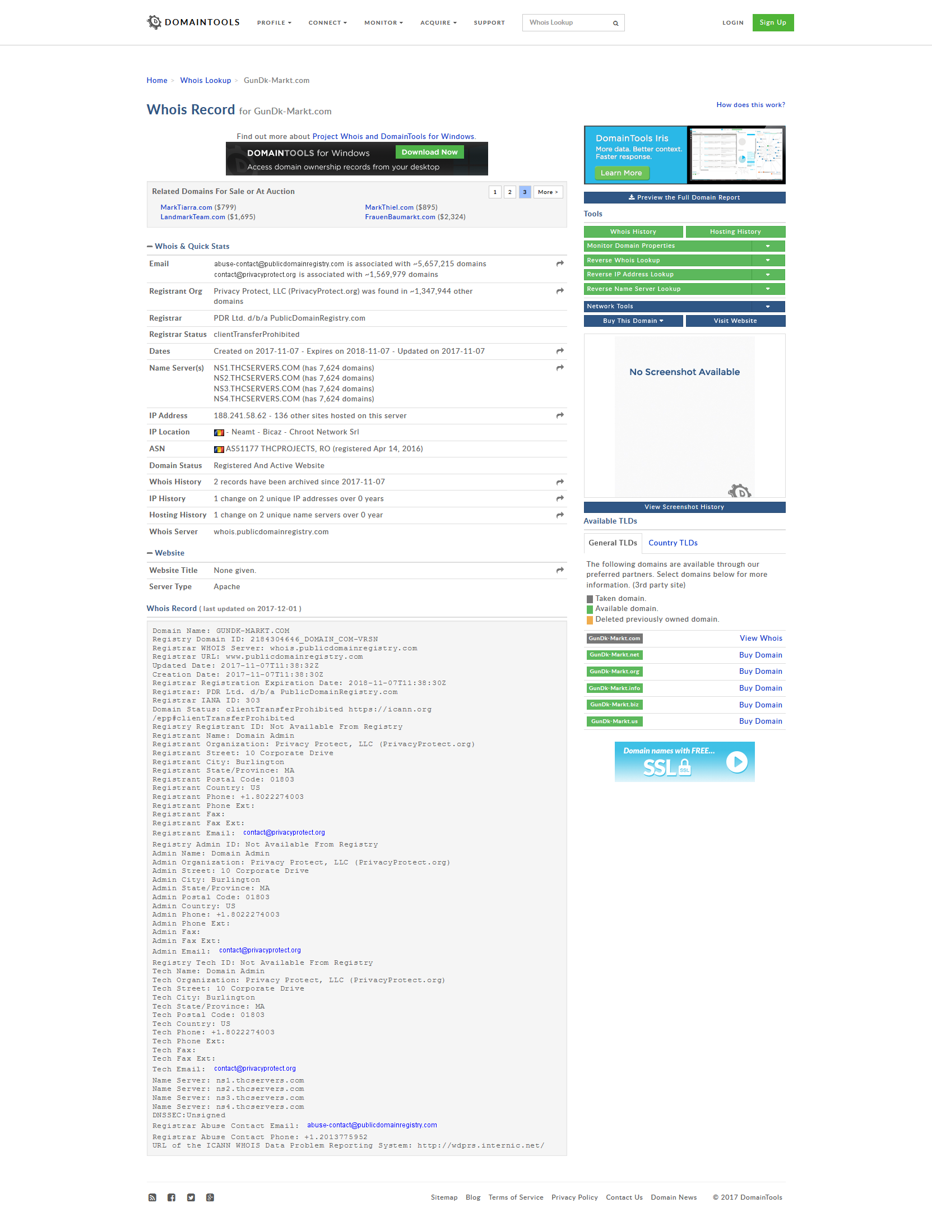The image size is (932, 1212).
Task: Select the General TLDs tab
Action: [613, 543]
